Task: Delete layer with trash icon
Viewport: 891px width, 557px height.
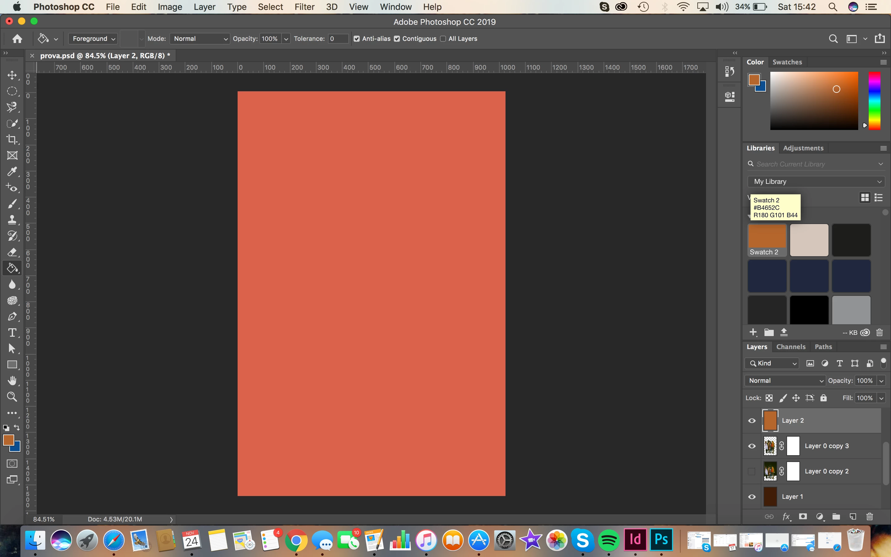Action: 870,516
